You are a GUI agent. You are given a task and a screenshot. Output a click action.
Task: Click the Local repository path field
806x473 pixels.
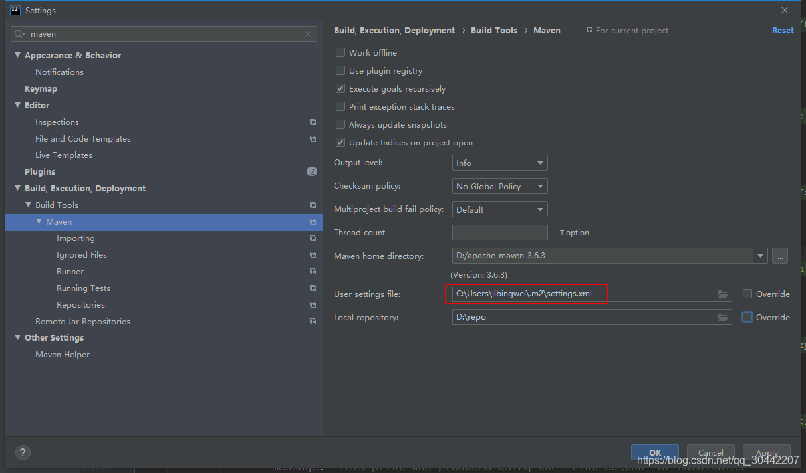coord(592,317)
